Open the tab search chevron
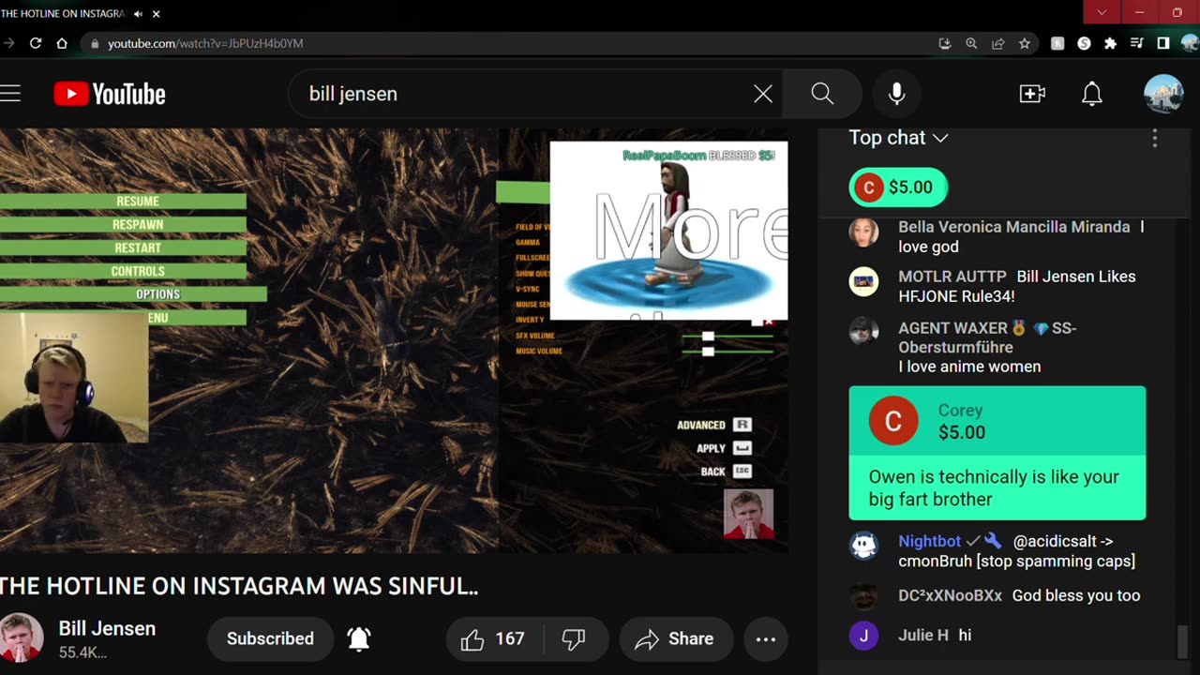This screenshot has width=1200, height=675. (x=1102, y=12)
